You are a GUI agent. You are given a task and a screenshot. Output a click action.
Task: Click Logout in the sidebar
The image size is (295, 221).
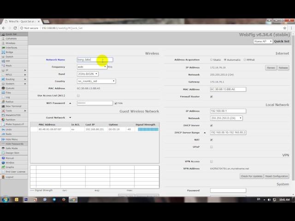pos(9,177)
